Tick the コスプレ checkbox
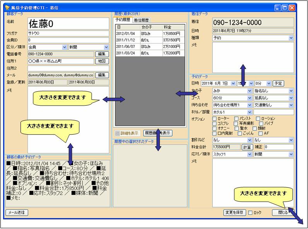308x229 pixels. pyautogui.click(x=215, y=124)
